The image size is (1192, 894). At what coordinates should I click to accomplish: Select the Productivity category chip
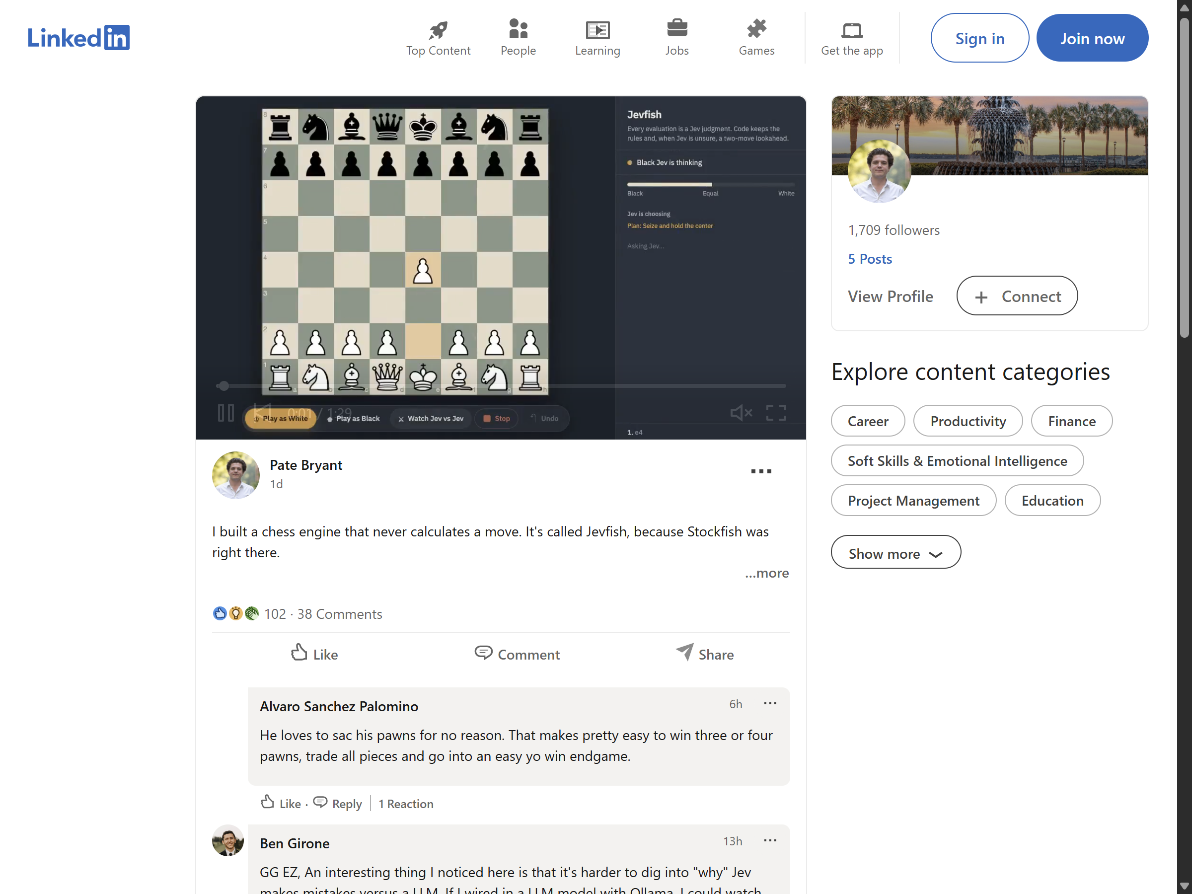coord(968,421)
